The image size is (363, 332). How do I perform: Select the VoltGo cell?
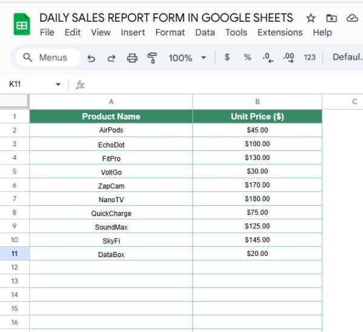click(111, 171)
